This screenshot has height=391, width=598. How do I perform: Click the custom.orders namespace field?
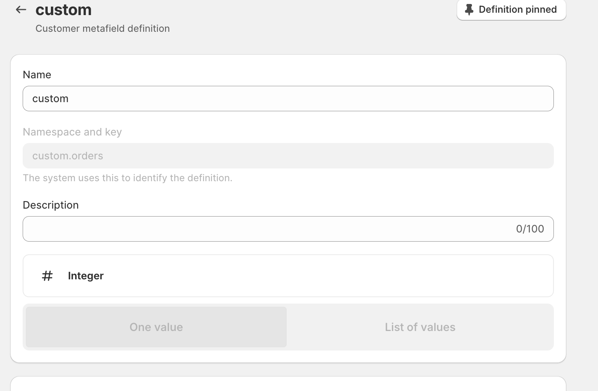point(288,156)
